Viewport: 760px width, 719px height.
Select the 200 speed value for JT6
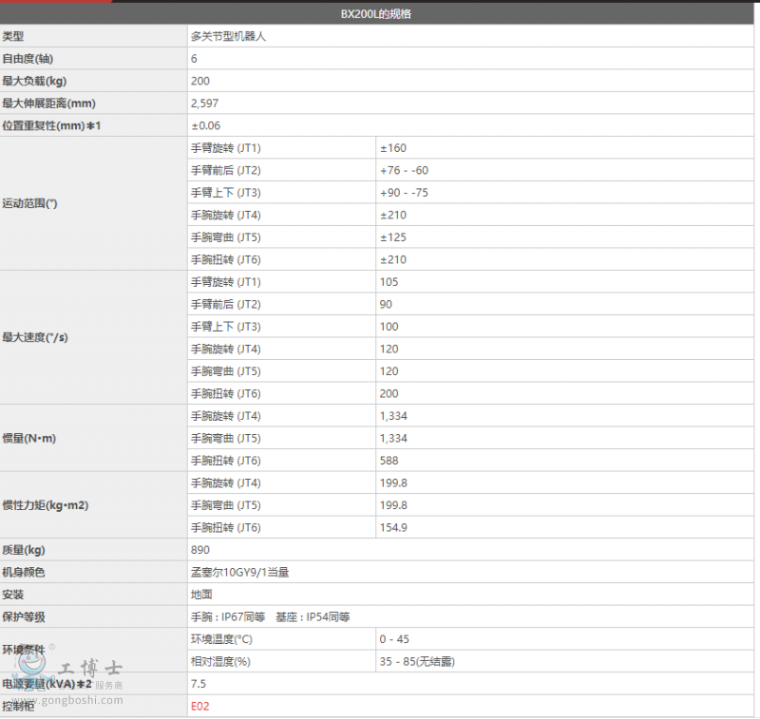pyautogui.click(x=389, y=393)
